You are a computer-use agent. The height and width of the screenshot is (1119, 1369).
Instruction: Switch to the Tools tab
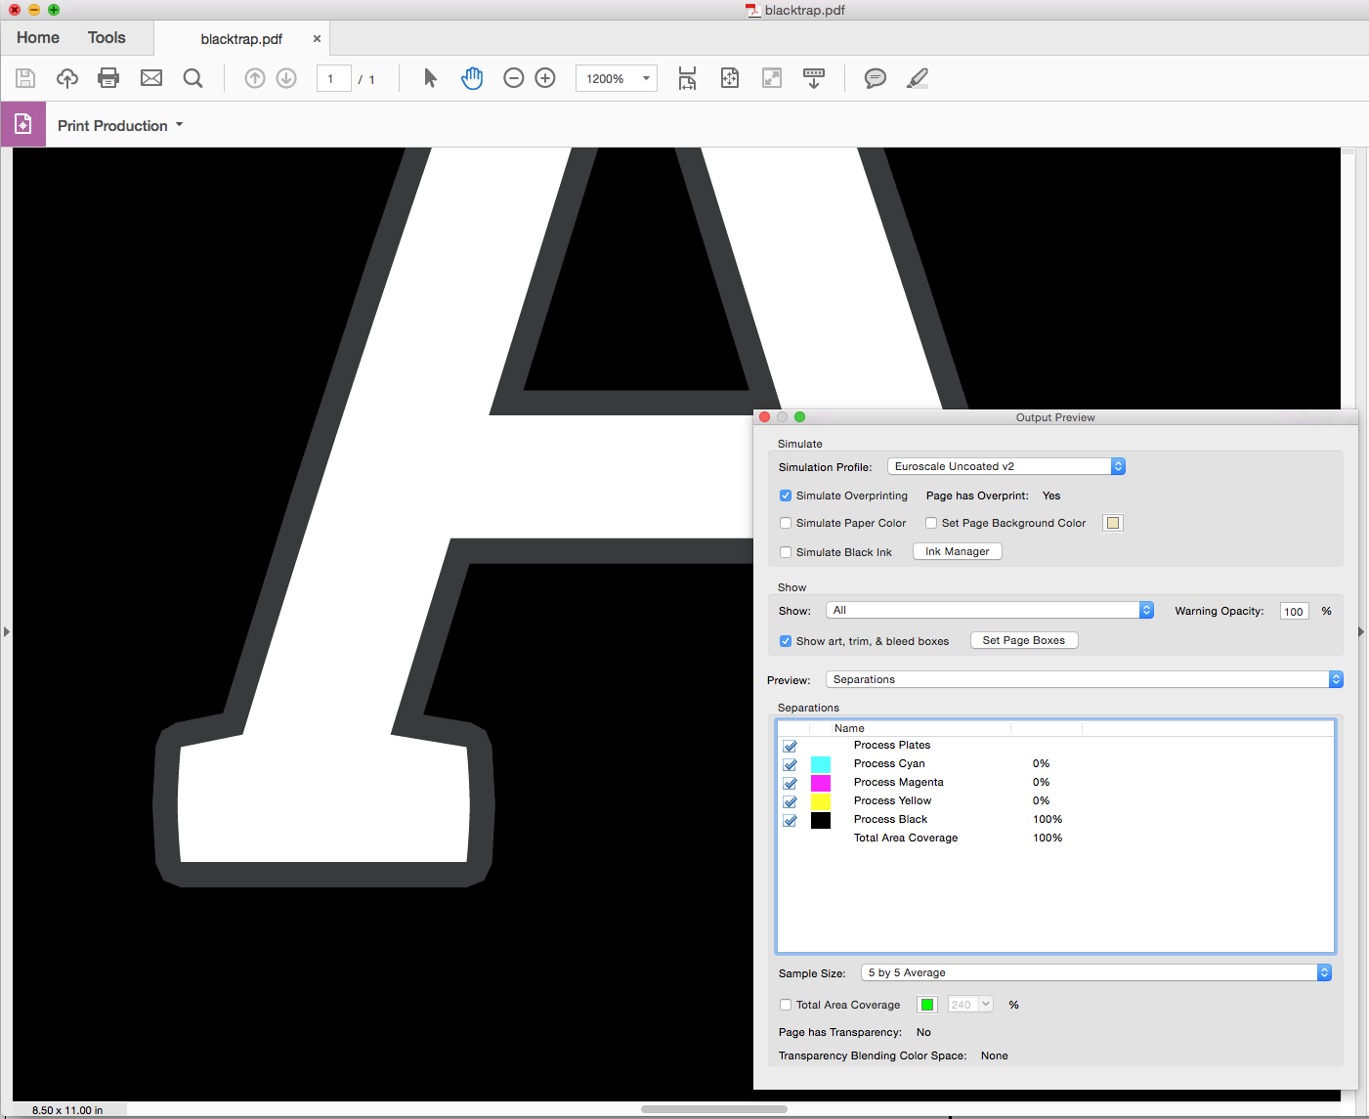coord(107,37)
